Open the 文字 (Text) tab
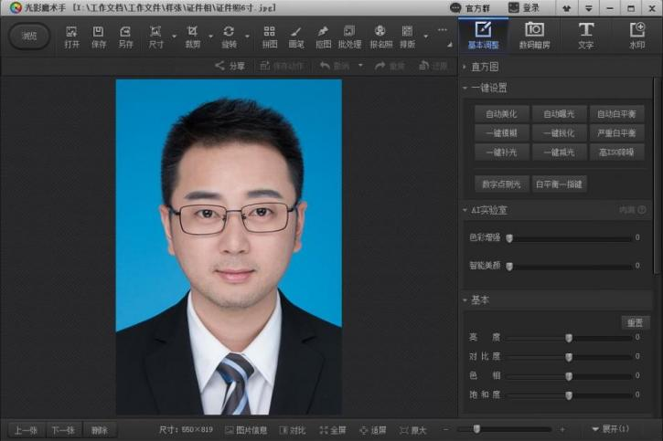The width and height of the screenshot is (663, 441). point(586,36)
